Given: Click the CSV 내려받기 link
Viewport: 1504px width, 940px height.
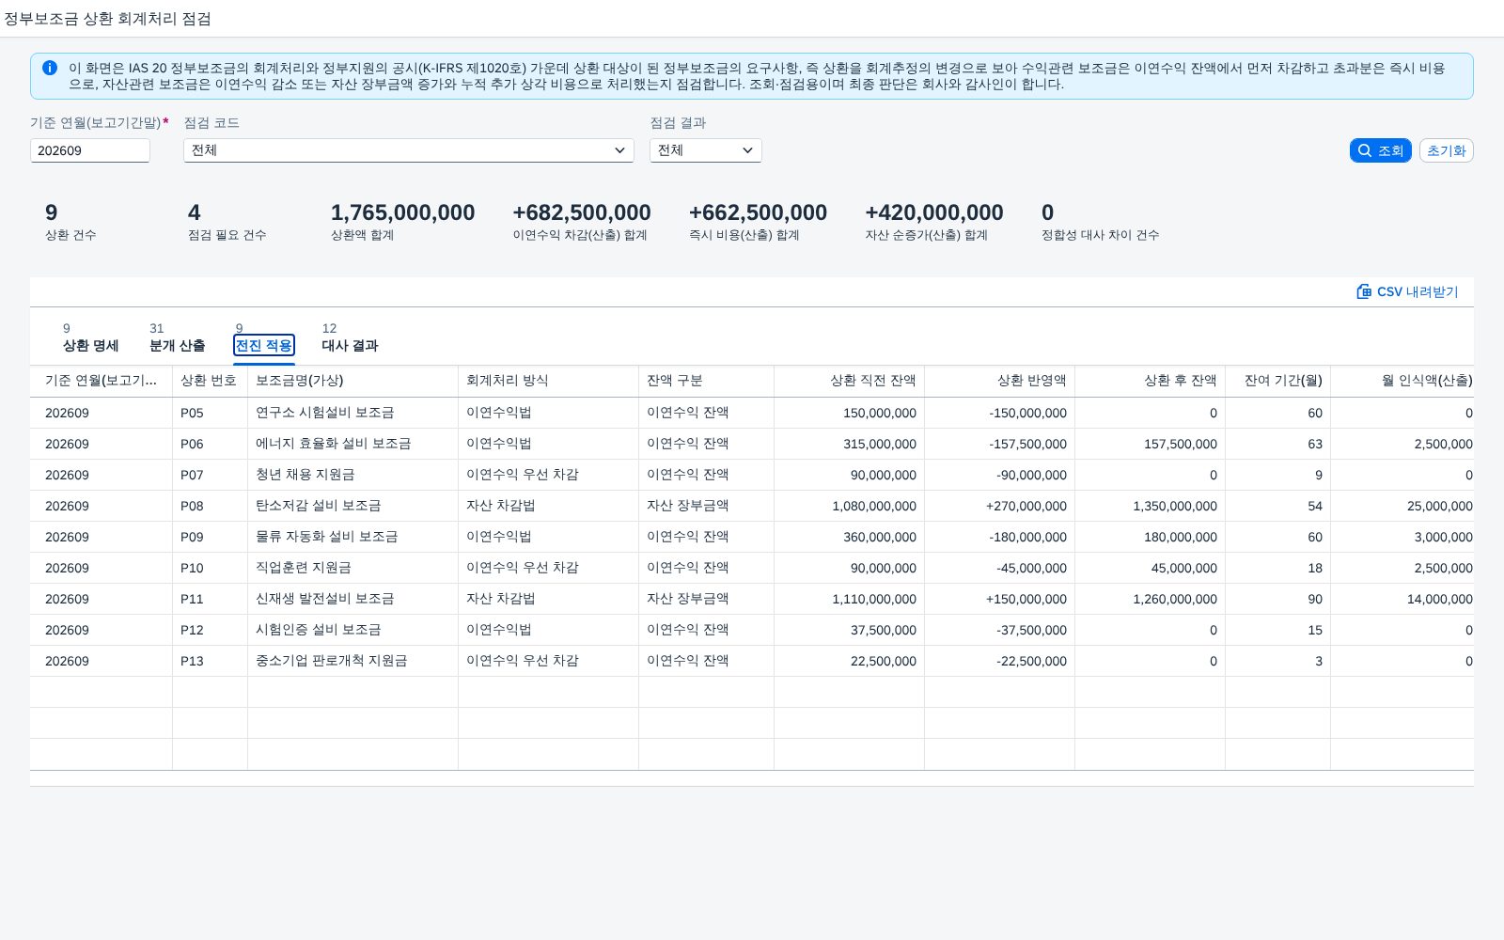Looking at the screenshot, I should click(1407, 291).
